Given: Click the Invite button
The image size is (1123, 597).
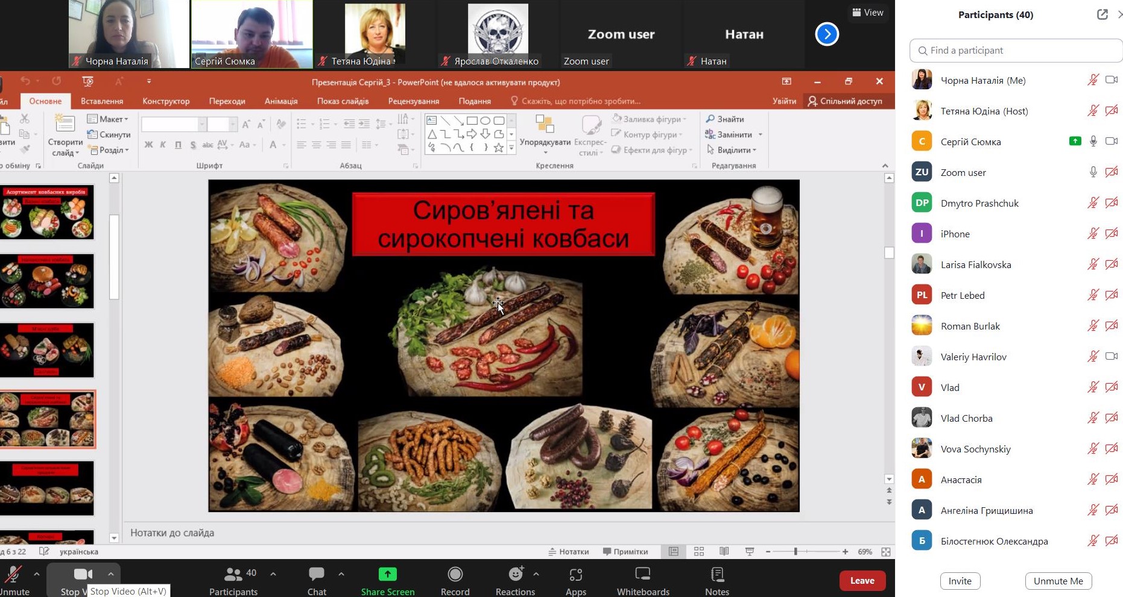Looking at the screenshot, I should [960, 581].
